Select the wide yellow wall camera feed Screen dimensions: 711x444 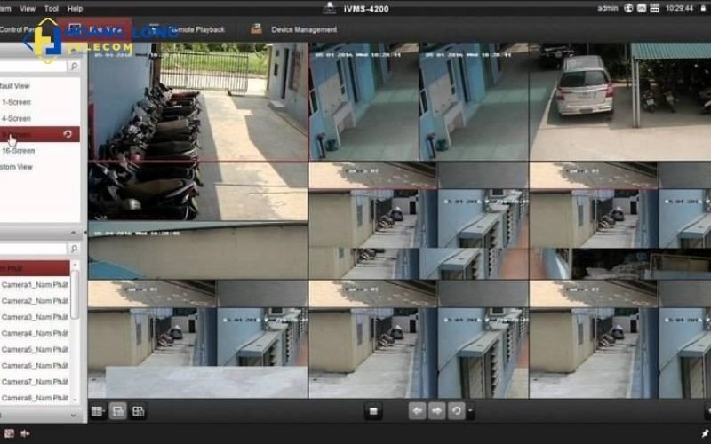(x=198, y=250)
